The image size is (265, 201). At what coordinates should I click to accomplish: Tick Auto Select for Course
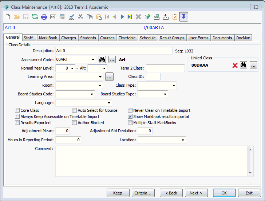click(x=74, y=110)
